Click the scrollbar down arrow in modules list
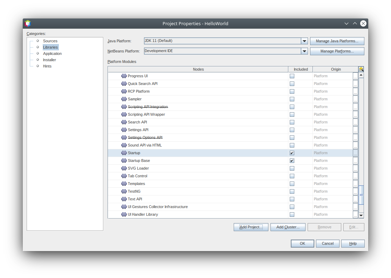The width and height of the screenshot is (391, 278). click(361, 215)
